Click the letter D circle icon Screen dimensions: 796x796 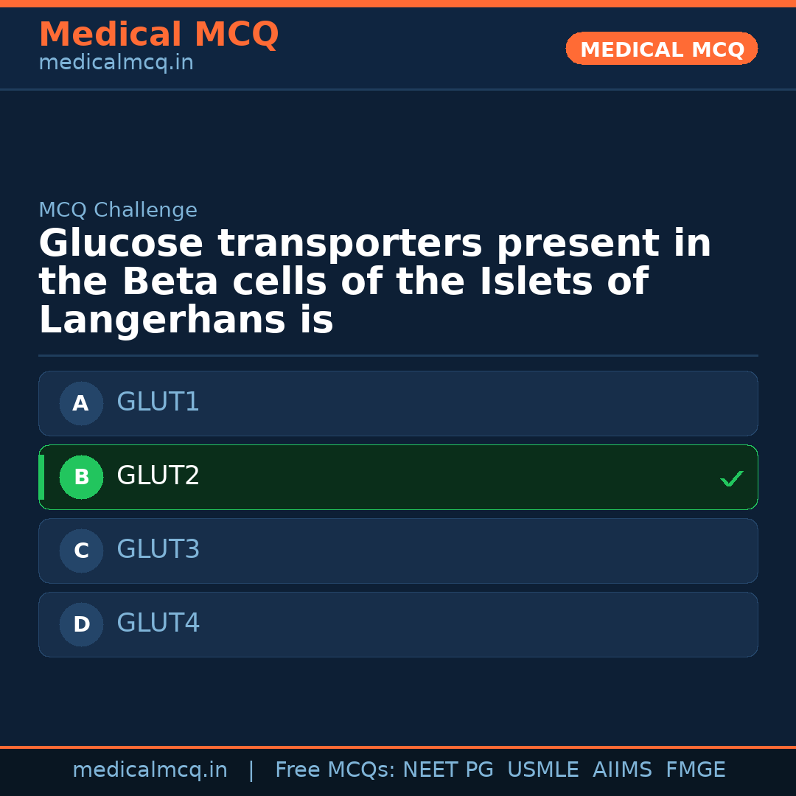point(81,624)
